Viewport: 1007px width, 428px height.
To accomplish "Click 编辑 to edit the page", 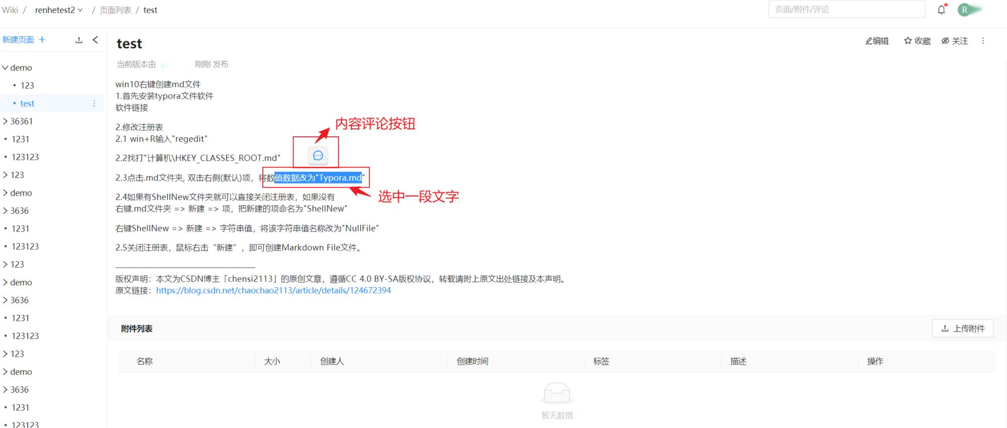I will coord(877,41).
